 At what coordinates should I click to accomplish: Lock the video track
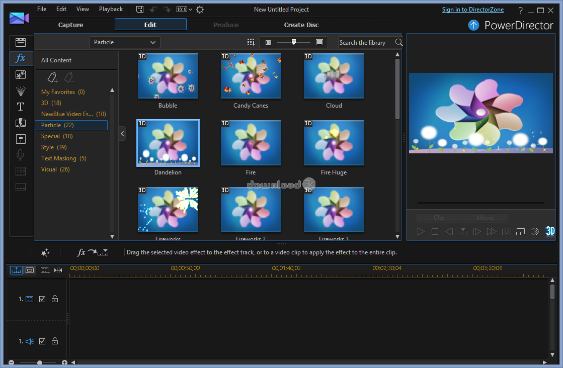coord(55,299)
